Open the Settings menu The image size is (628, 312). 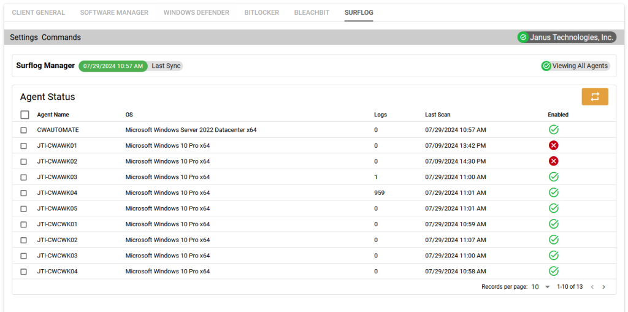point(24,37)
